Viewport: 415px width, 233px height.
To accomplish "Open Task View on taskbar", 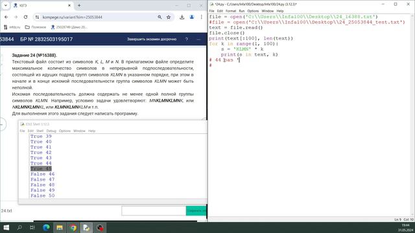I will pyautogui.click(x=32, y=227).
